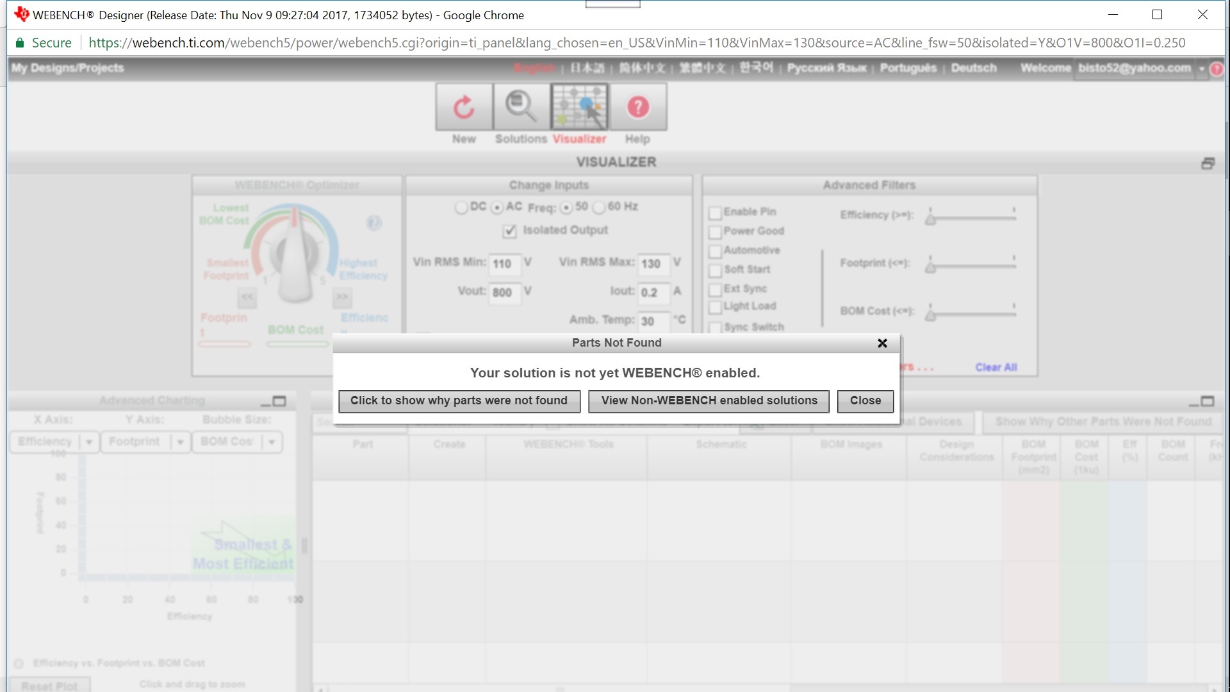Enable the Power Good filter checkbox

[x=715, y=233]
